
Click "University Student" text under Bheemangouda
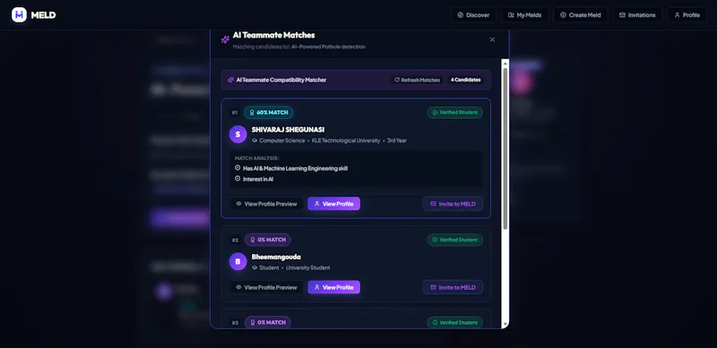(307, 267)
